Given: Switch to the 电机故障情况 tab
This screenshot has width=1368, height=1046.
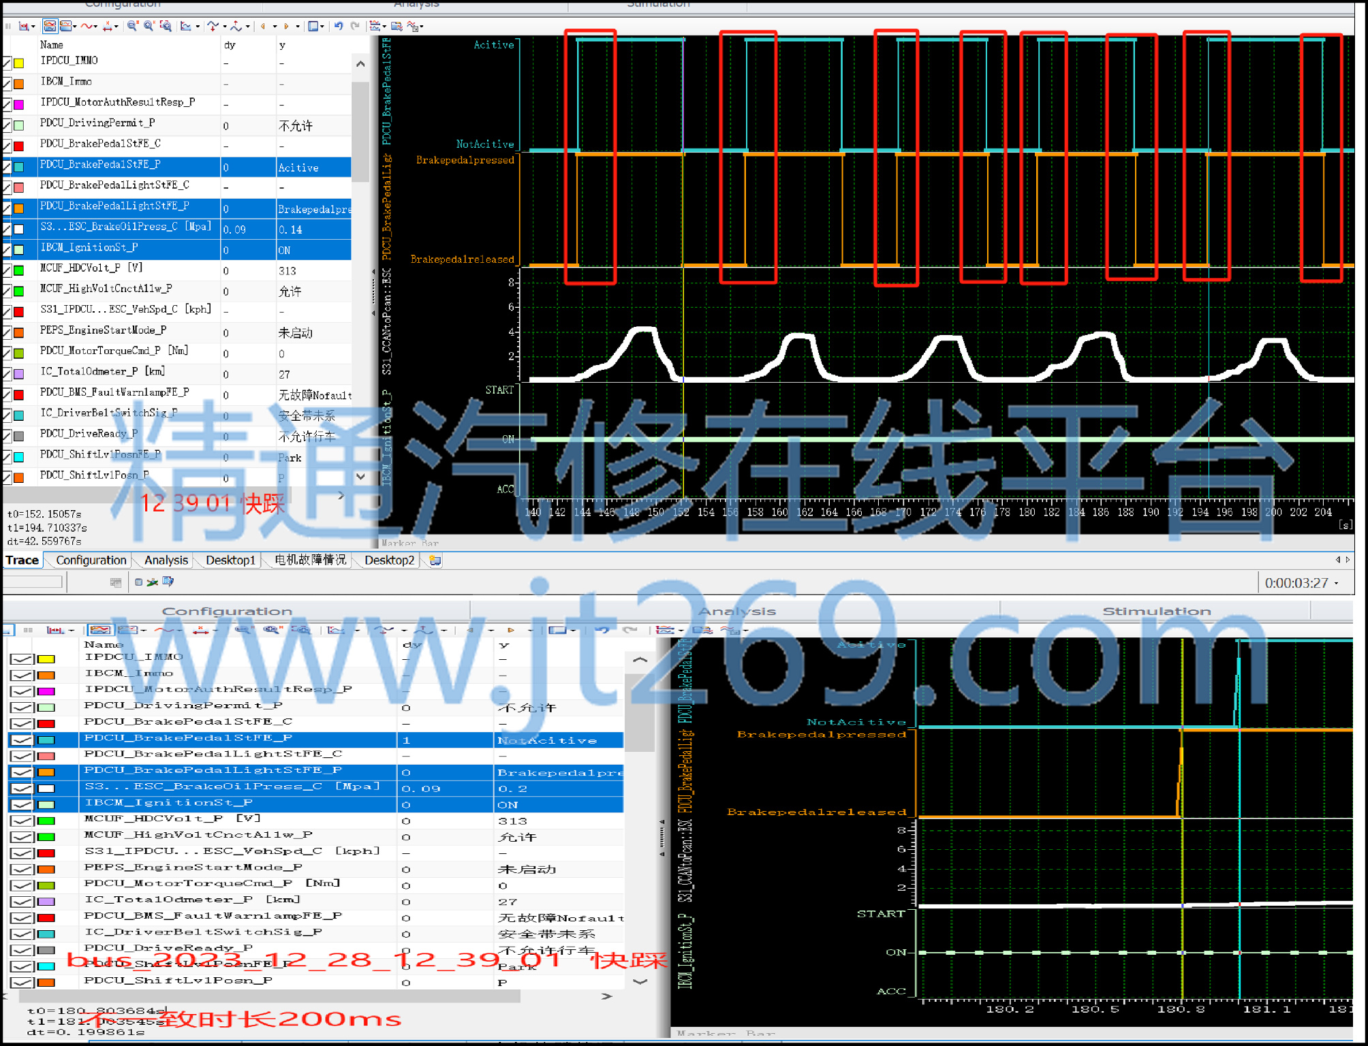Looking at the screenshot, I should 310,560.
